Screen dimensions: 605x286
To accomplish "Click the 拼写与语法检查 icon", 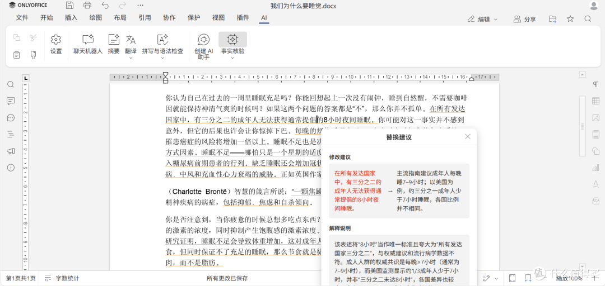I will coord(162,39).
